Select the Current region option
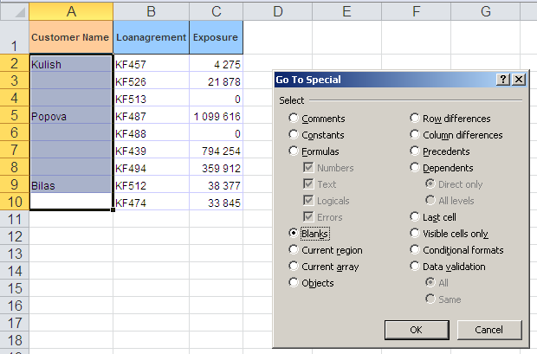537x354 pixels. click(294, 250)
